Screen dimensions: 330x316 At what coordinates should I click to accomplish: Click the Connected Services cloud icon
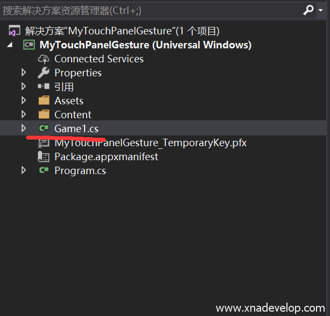pyautogui.click(x=44, y=59)
